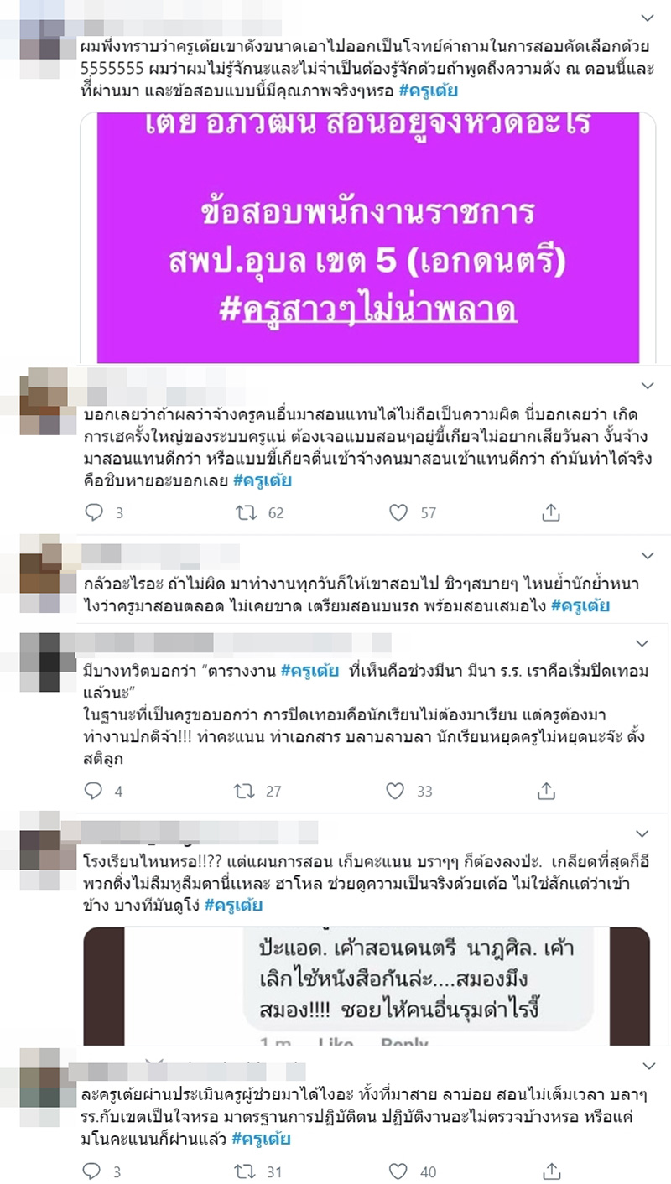Like the last tweet with 40 likes
The width and height of the screenshot is (671, 1184).
(399, 1171)
